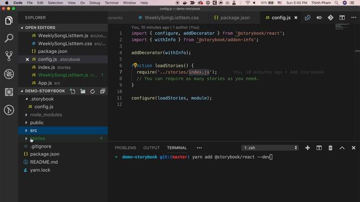360x202 pixels.
Task: Click the lightbulb quick fix icon on line 6
Action: 135,65
